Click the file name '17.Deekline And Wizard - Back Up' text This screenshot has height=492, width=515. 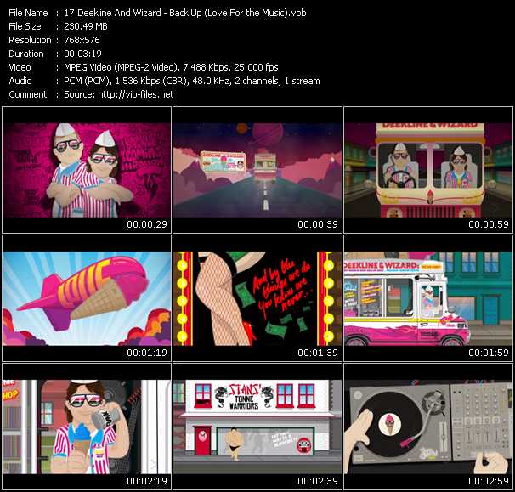pos(185,13)
